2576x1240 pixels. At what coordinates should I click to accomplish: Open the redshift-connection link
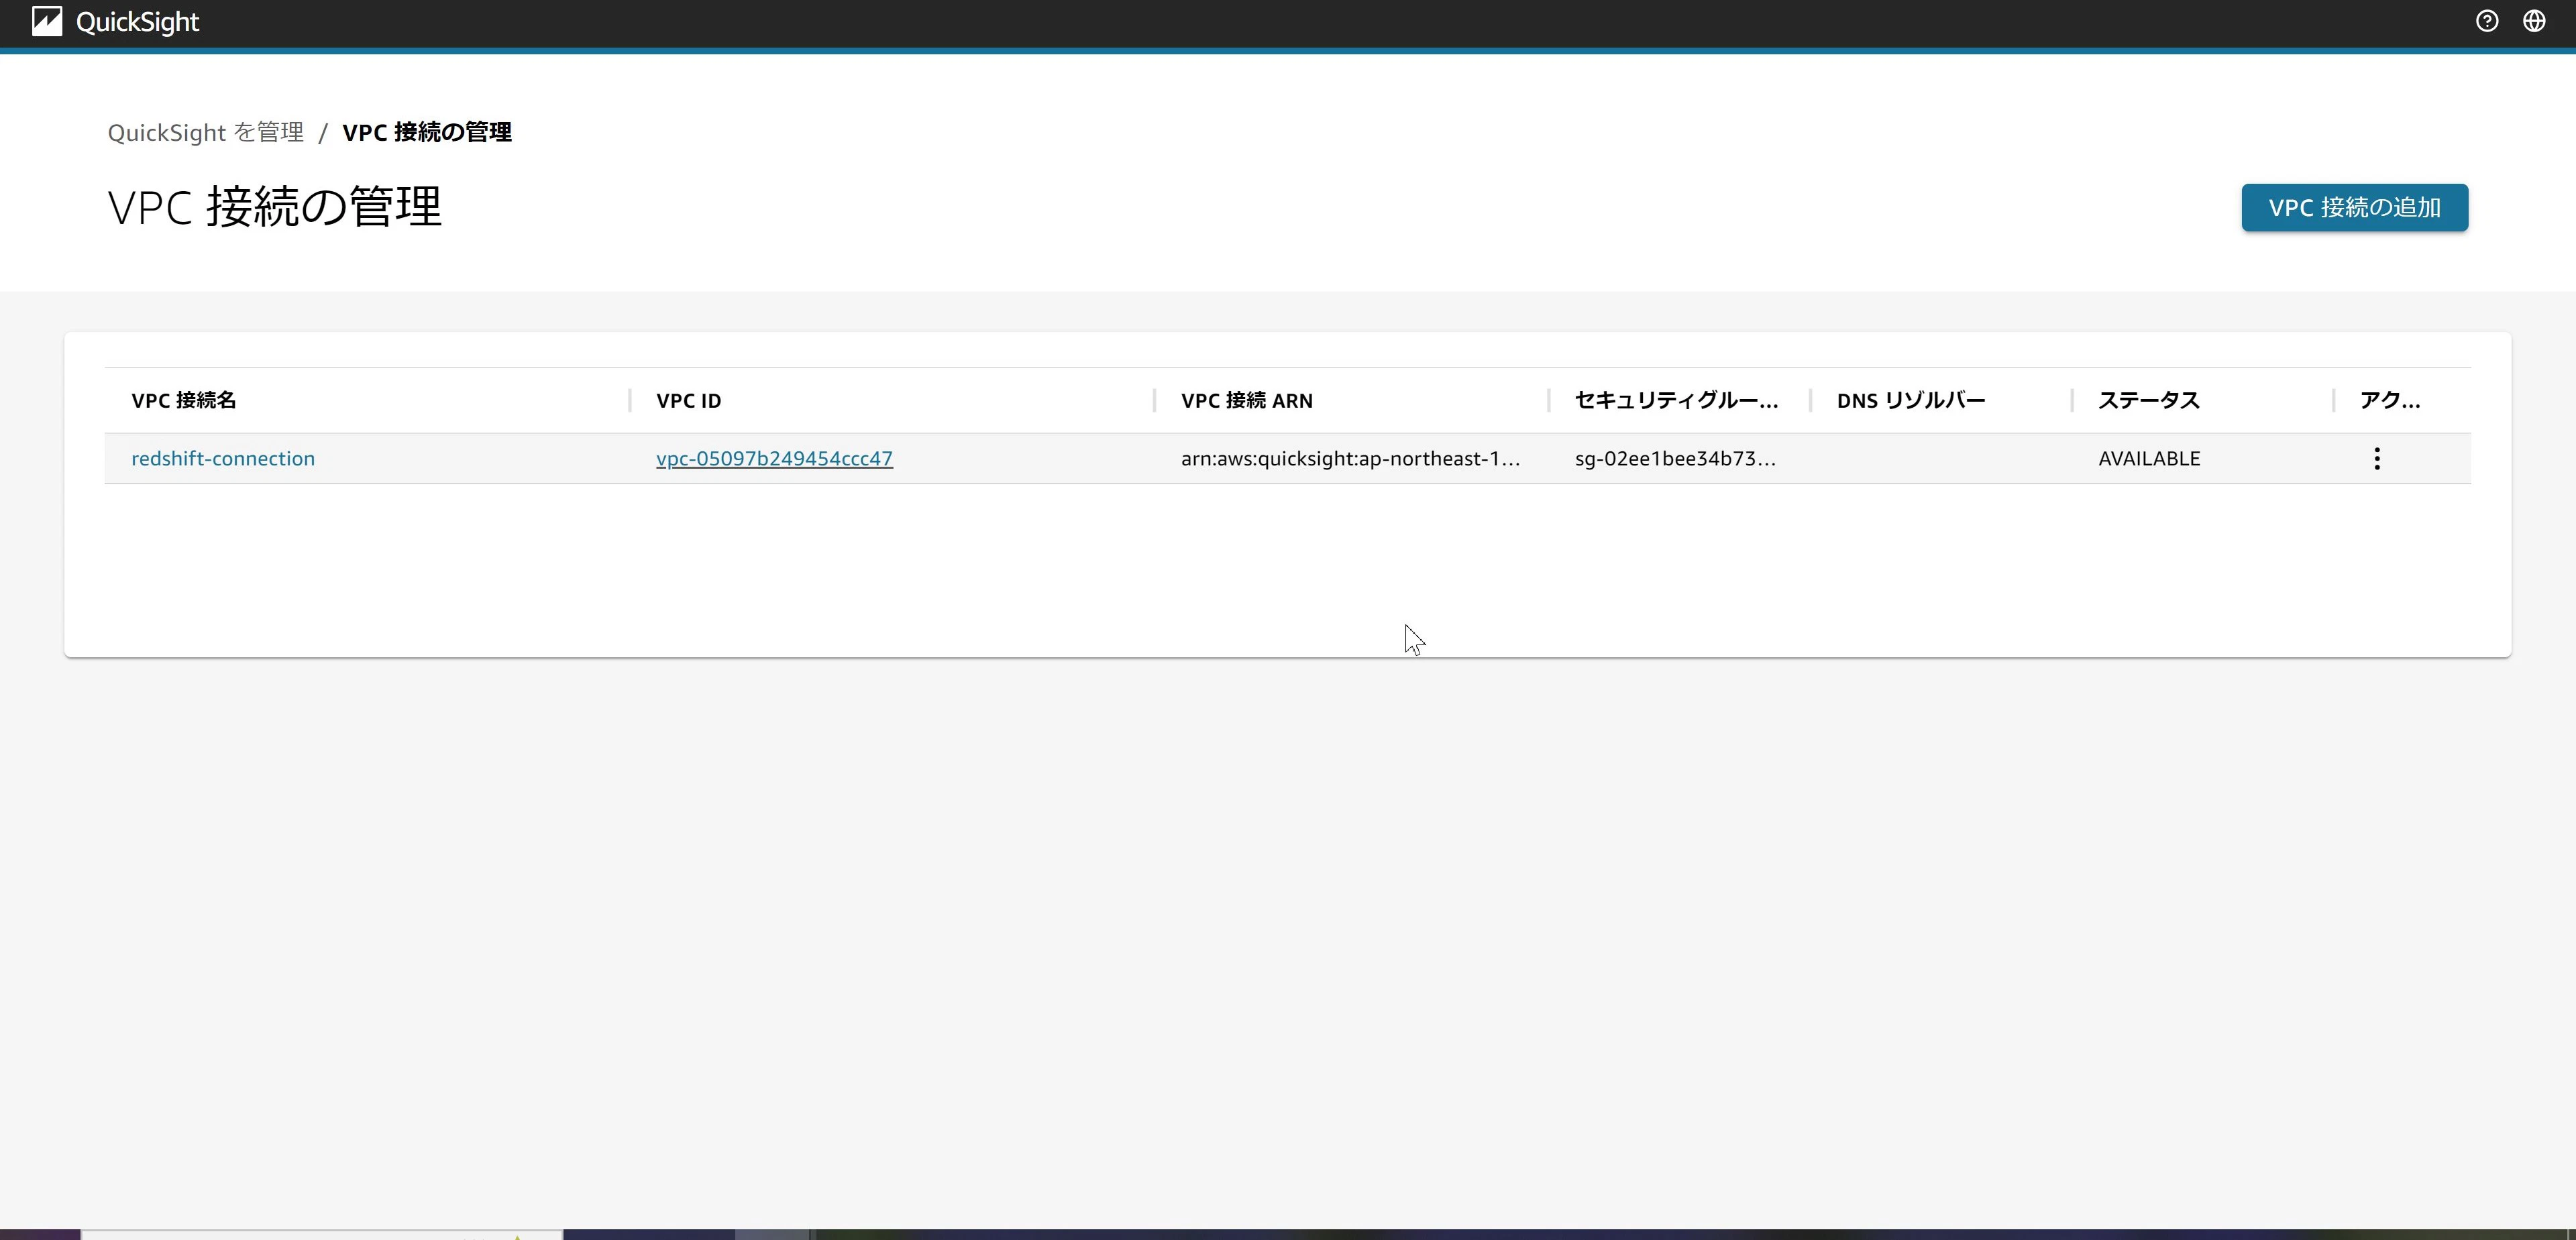(x=223, y=459)
